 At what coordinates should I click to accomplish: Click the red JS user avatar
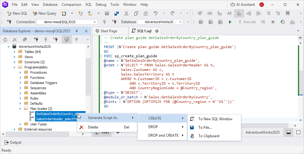coord(262,5)
